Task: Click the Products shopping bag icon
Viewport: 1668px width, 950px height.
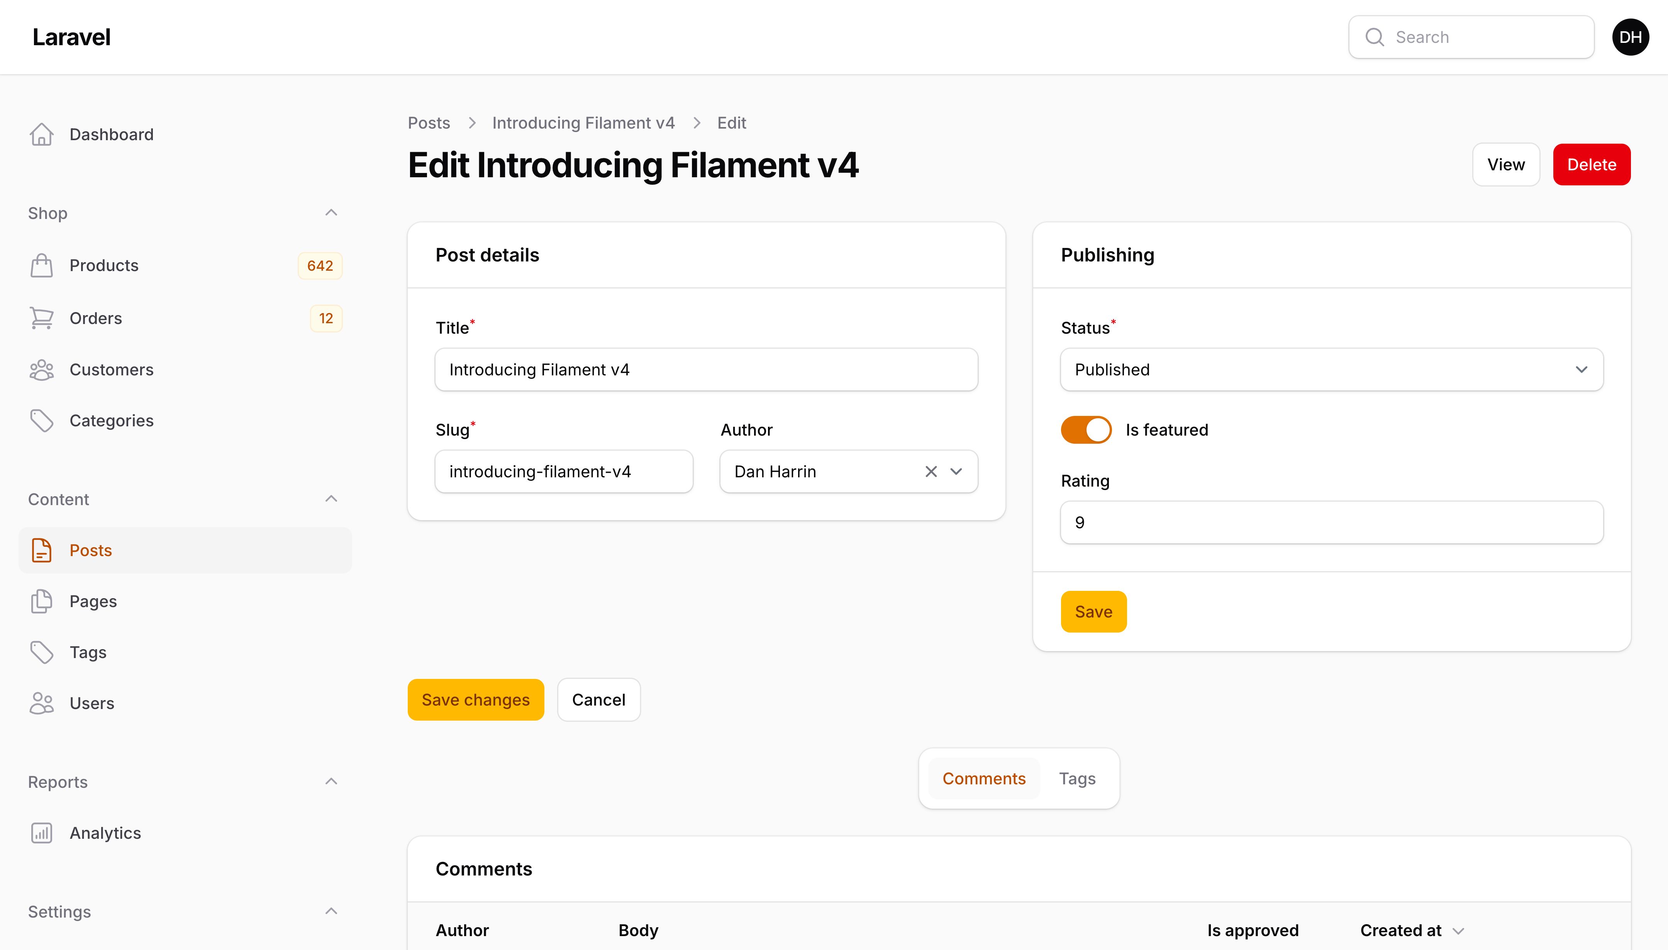Action: (42, 266)
